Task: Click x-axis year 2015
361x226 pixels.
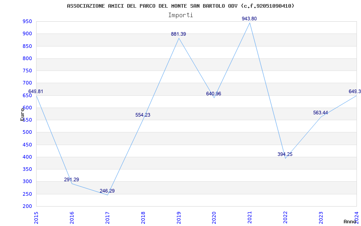Action: pos(36,218)
